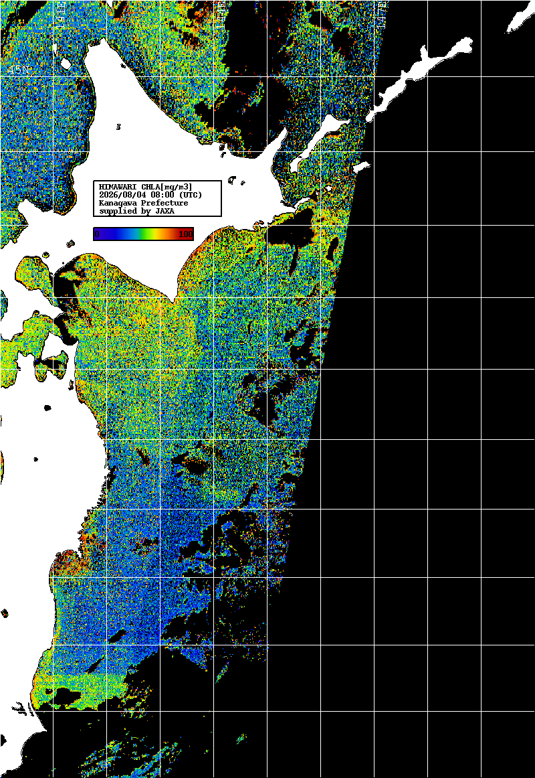Click the Kanagawa Prefecture label
The height and width of the screenshot is (778, 535).
[143, 203]
